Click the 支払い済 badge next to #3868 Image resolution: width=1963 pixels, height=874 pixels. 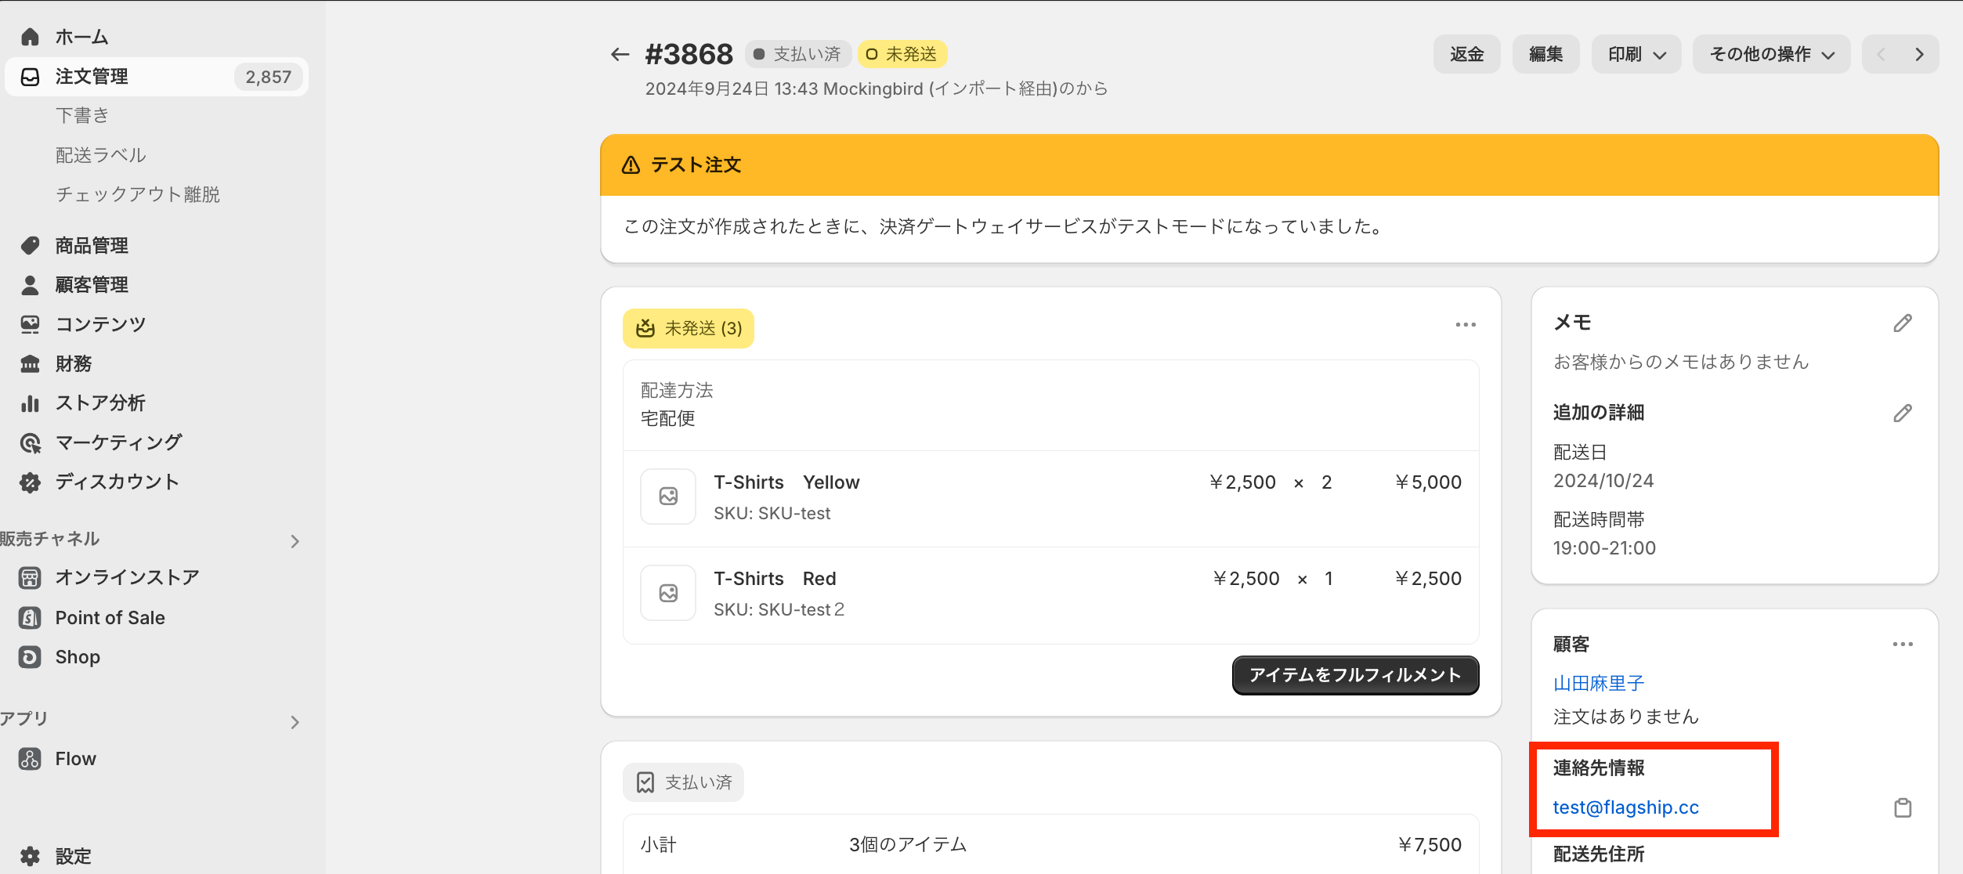(x=797, y=54)
